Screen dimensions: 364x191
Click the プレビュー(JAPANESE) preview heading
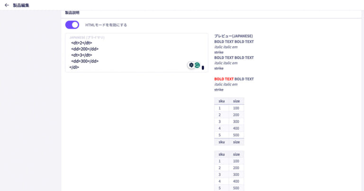(233, 36)
